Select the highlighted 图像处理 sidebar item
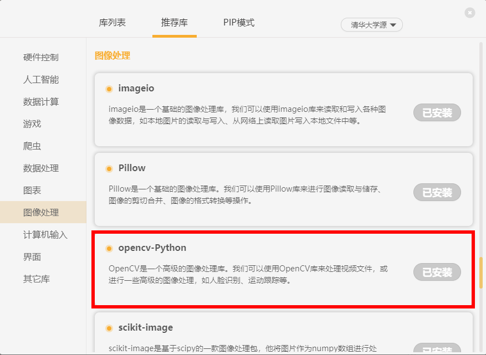 coord(43,212)
